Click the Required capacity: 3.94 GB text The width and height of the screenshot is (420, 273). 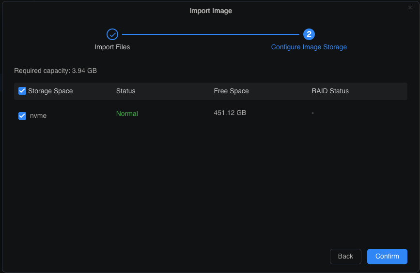[55, 71]
